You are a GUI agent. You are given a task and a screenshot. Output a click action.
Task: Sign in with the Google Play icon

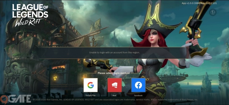pos(90,85)
